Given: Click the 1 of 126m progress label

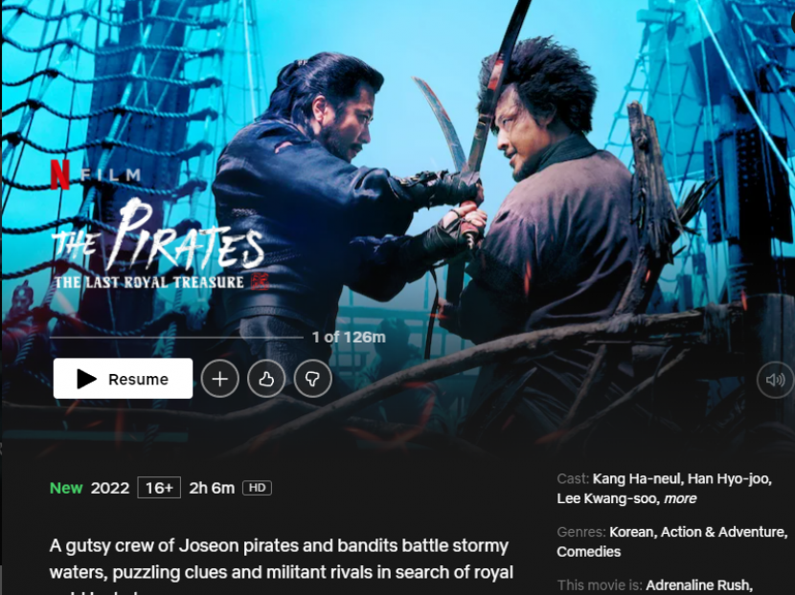Looking at the screenshot, I should point(349,338).
